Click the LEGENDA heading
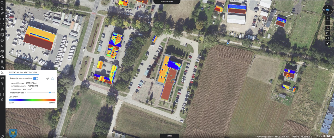This screenshot has width=334, height=138. (13, 96)
